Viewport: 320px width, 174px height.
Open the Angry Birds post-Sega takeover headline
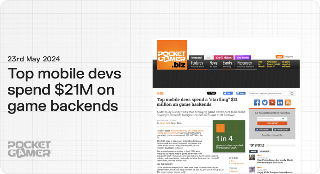(x=275, y=172)
